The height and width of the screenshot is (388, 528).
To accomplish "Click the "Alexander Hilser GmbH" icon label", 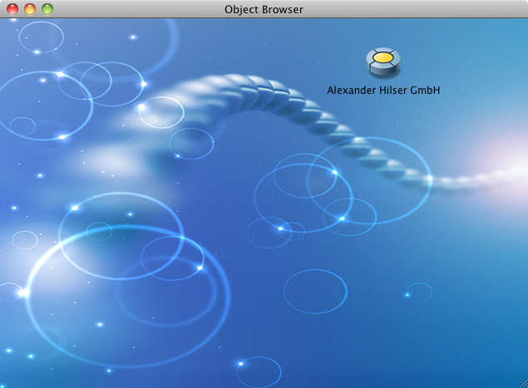I will click(383, 90).
